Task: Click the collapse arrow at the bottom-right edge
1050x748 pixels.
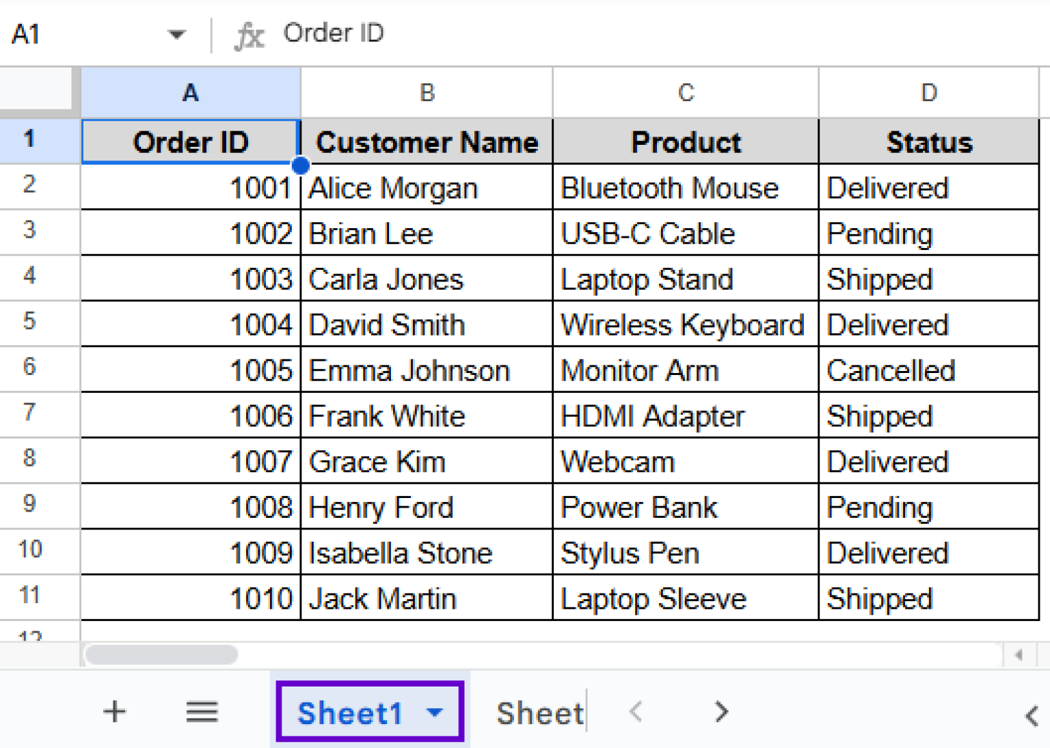Action: click(1031, 717)
